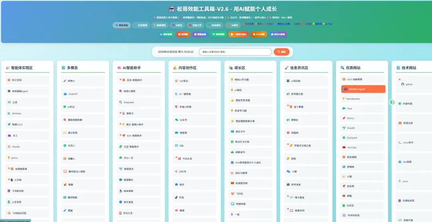432x222 pixels.
Task: Click the 通义听悟 headphones icon
Action: click(x=65, y=133)
